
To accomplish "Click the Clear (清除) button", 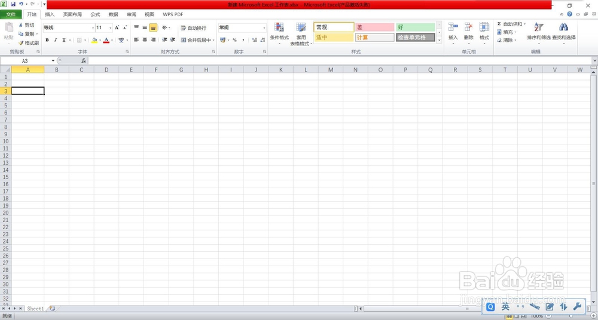I will pyautogui.click(x=507, y=40).
